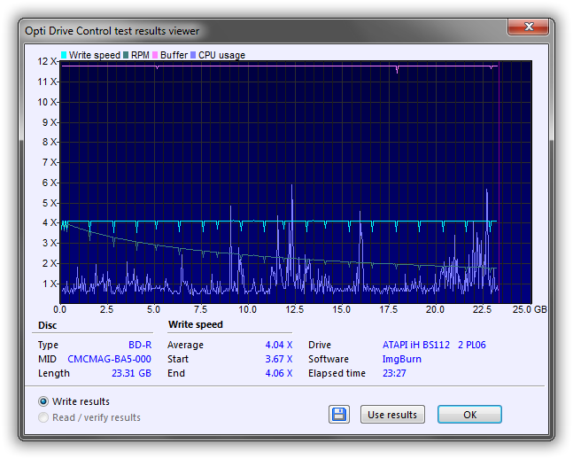The height and width of the screenshot is (459, 573).
Task: Select the Read / verify results option
Action: (43, 417)
